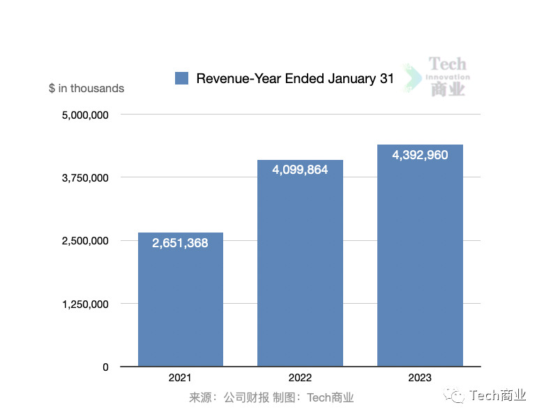Screen dimensions: 544x419
Task: Click the WeChat logo icon in the watermark
Action: (x=457, y=396)
